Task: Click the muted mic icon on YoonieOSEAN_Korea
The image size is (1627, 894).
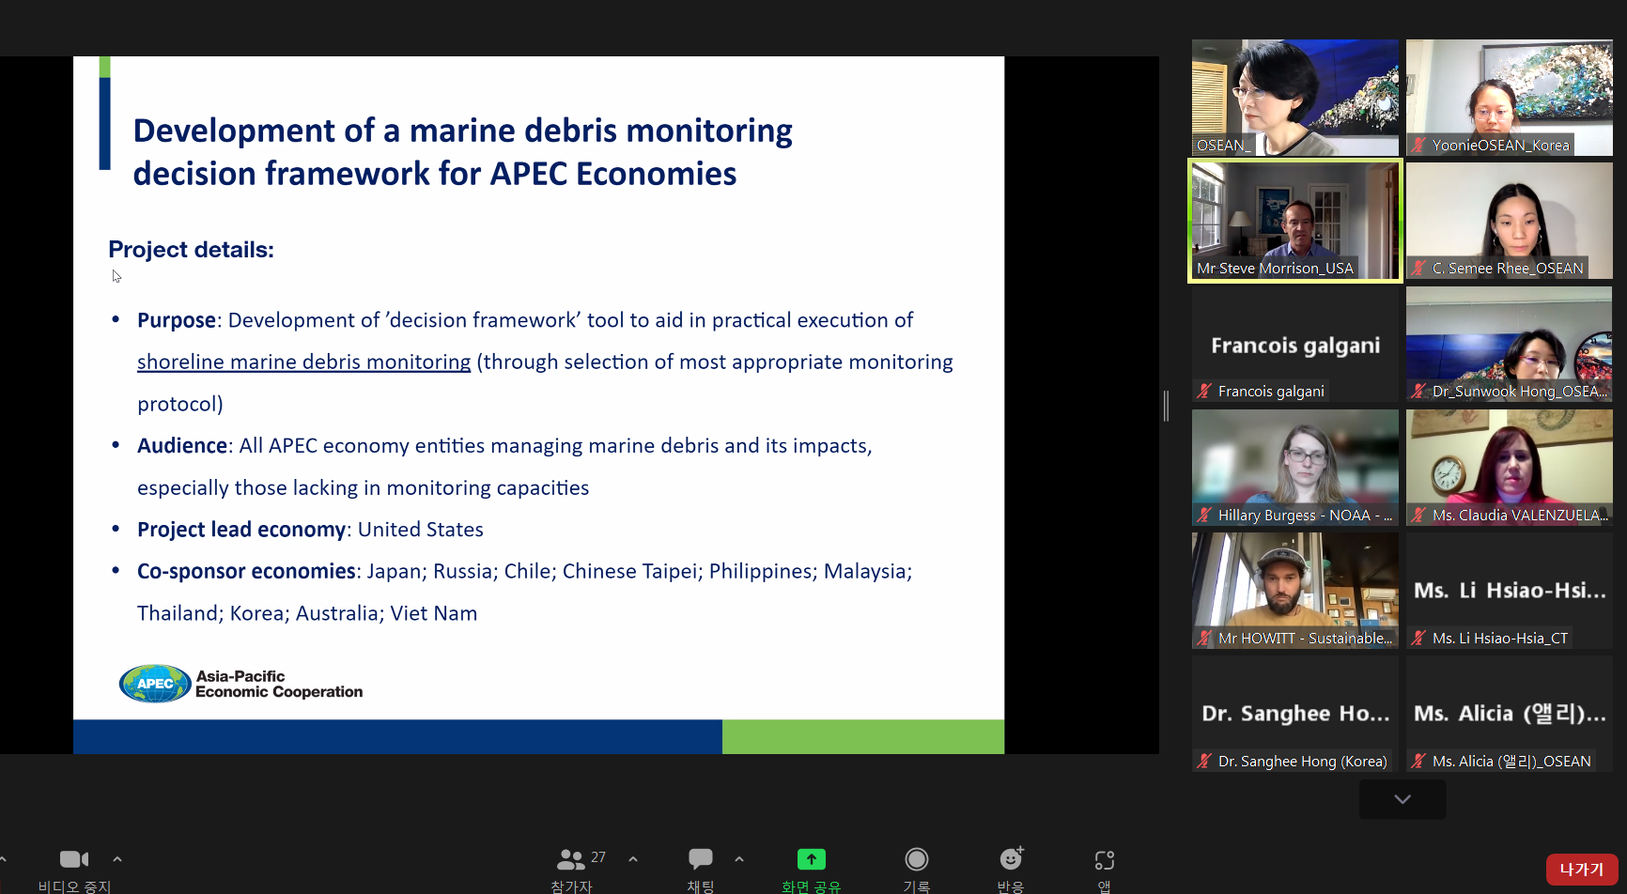Action: pos(1418,146)
